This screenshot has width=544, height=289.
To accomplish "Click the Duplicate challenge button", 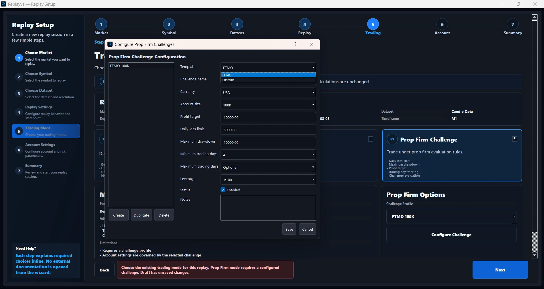I will point(141,215).
